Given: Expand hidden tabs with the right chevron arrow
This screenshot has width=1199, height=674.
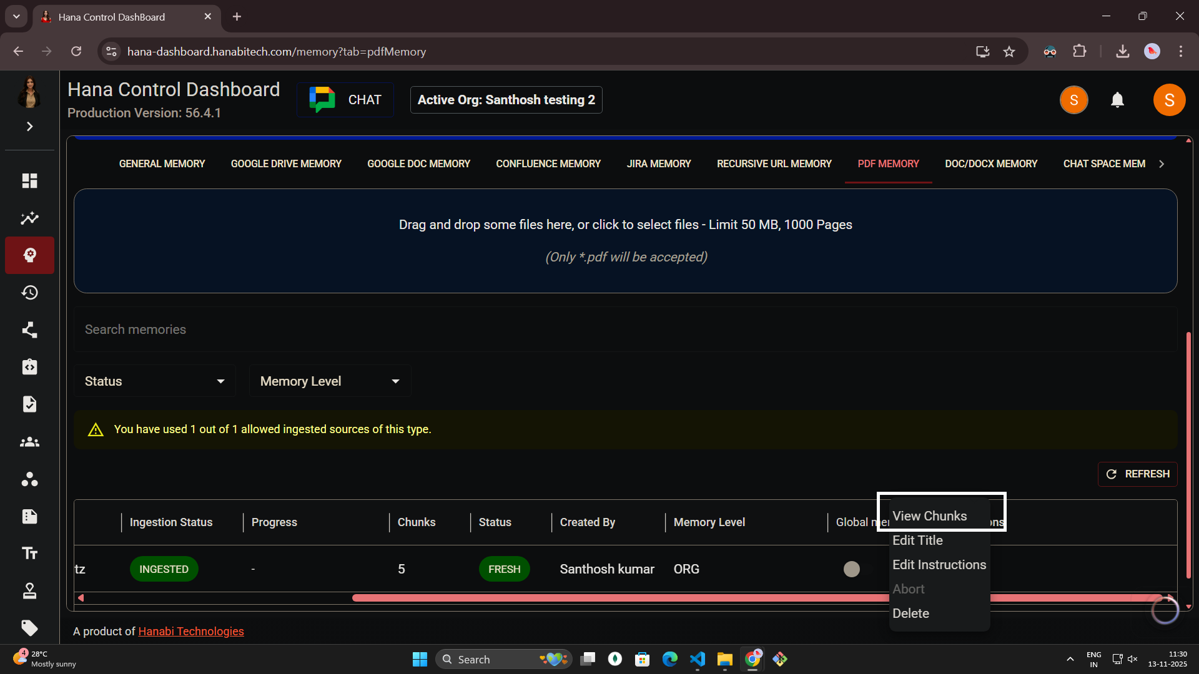Looking at the screenshot, I should click(1162, 164).
